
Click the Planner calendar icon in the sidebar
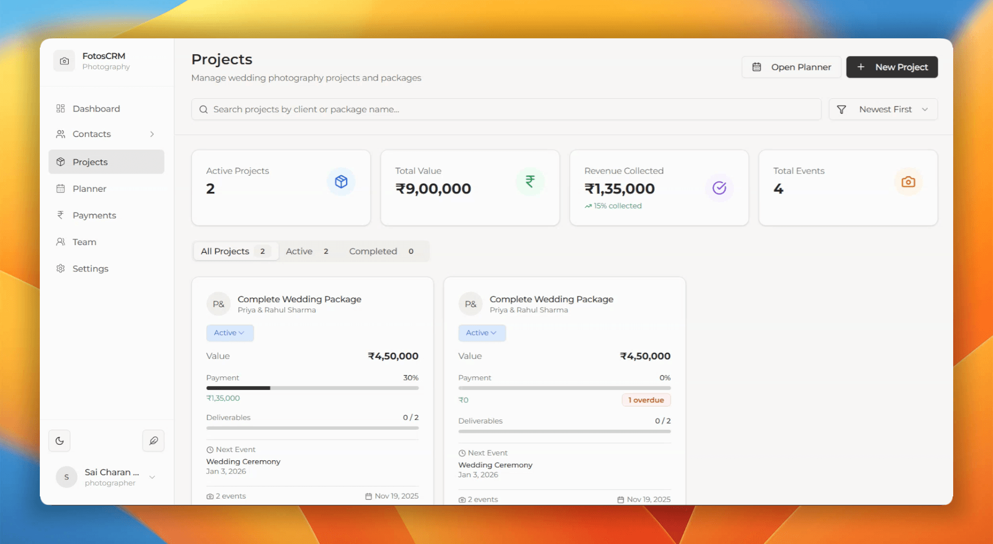[x=61, y=189]
